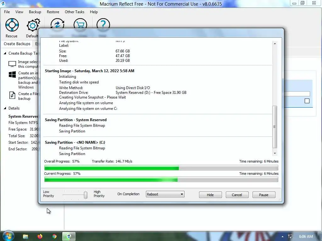Click the Overall Progress bar
Screen dimensions: 322x241
(x=161, y=168)
